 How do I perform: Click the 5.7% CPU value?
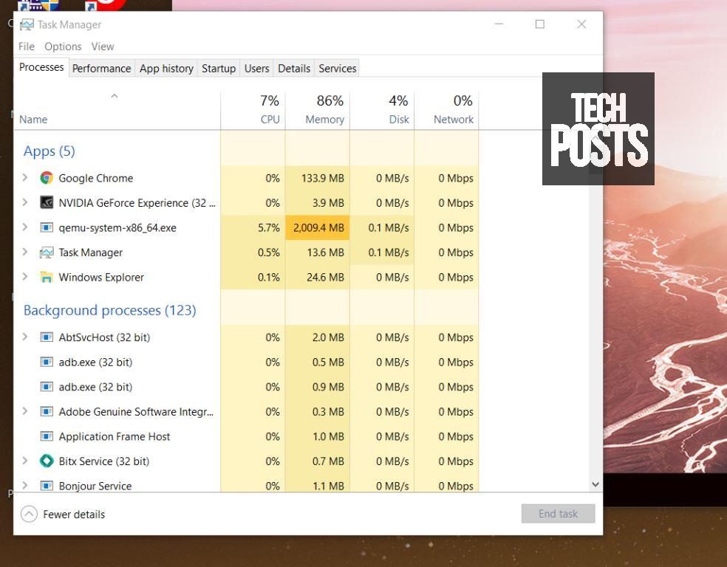(x=269, y=228)
